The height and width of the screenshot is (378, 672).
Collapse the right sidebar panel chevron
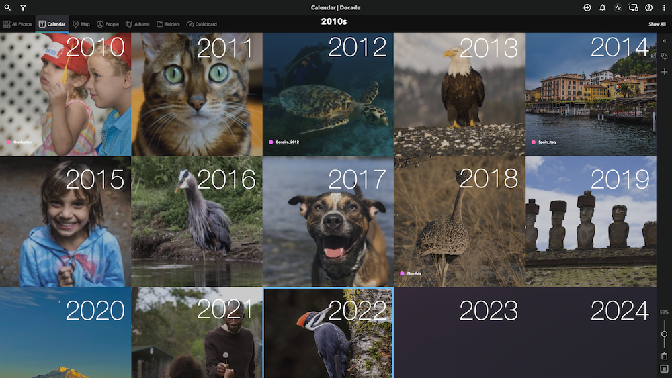pyautogui.click(x=665, y=41)
